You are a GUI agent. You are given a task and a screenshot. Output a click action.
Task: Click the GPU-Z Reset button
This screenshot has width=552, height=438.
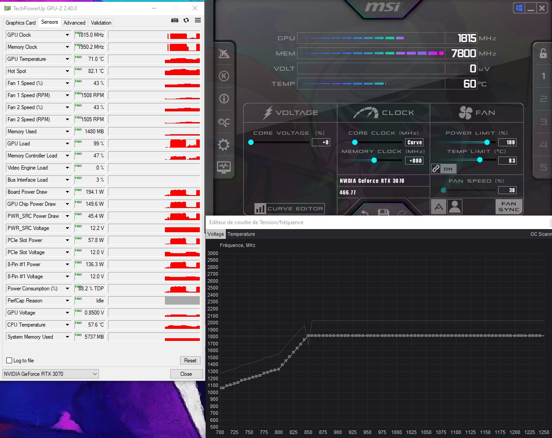point(190,361)
